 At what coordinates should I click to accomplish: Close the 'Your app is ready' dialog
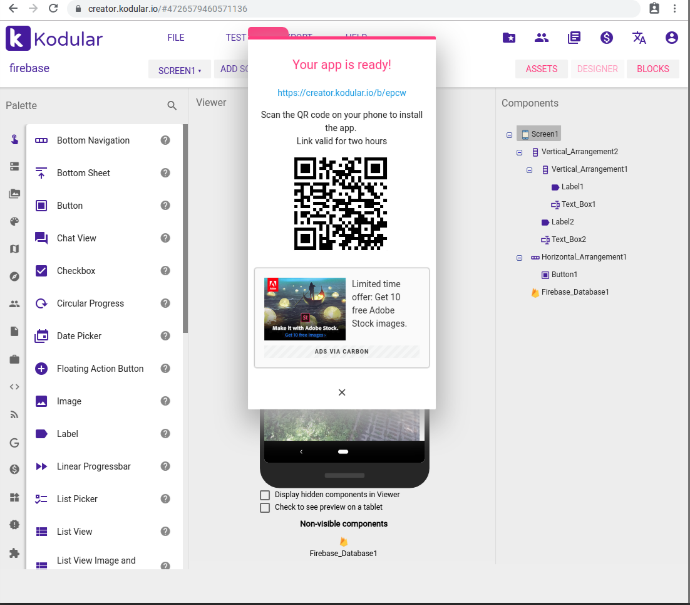pyautogui.click(x=342, y=392)
